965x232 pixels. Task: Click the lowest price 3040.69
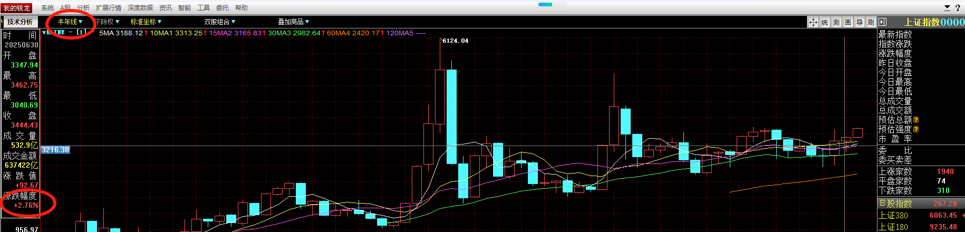pos(24,105)
